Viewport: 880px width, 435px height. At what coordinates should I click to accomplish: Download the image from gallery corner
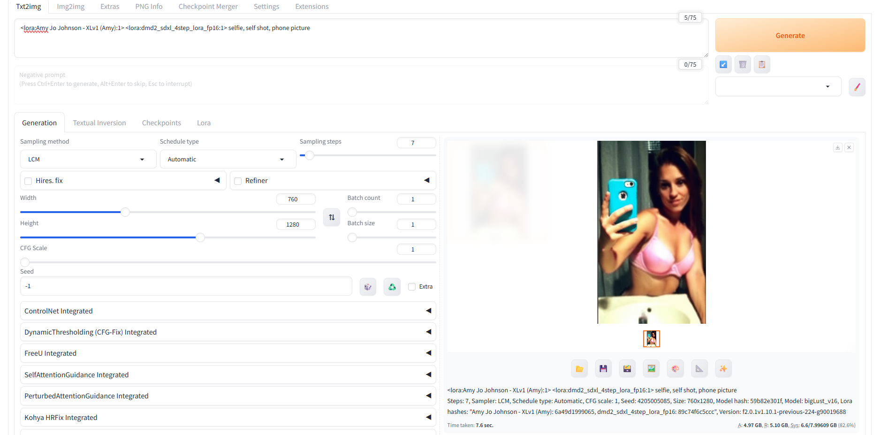[838, 147]
